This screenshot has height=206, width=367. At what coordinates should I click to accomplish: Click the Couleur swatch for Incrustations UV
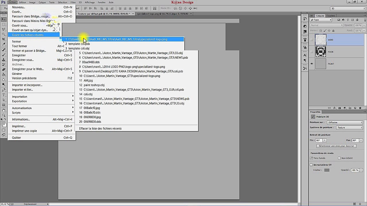pyautogui.click(x=327, y=170)
